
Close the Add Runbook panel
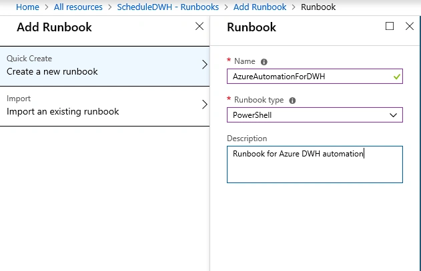(x=199, y=26)
